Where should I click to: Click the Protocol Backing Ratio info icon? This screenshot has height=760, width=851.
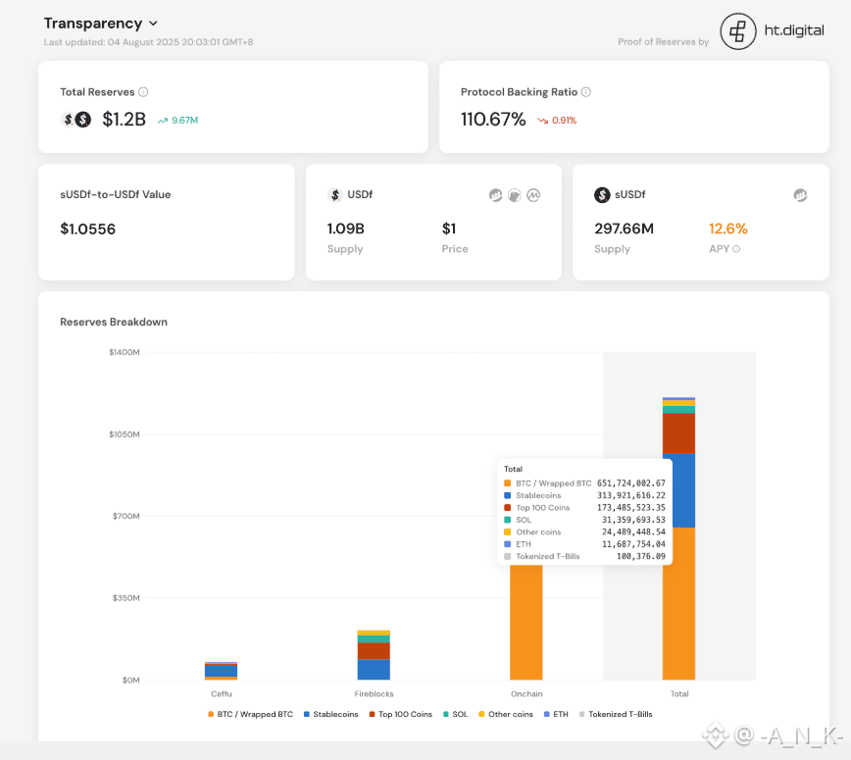coord(586,92)
